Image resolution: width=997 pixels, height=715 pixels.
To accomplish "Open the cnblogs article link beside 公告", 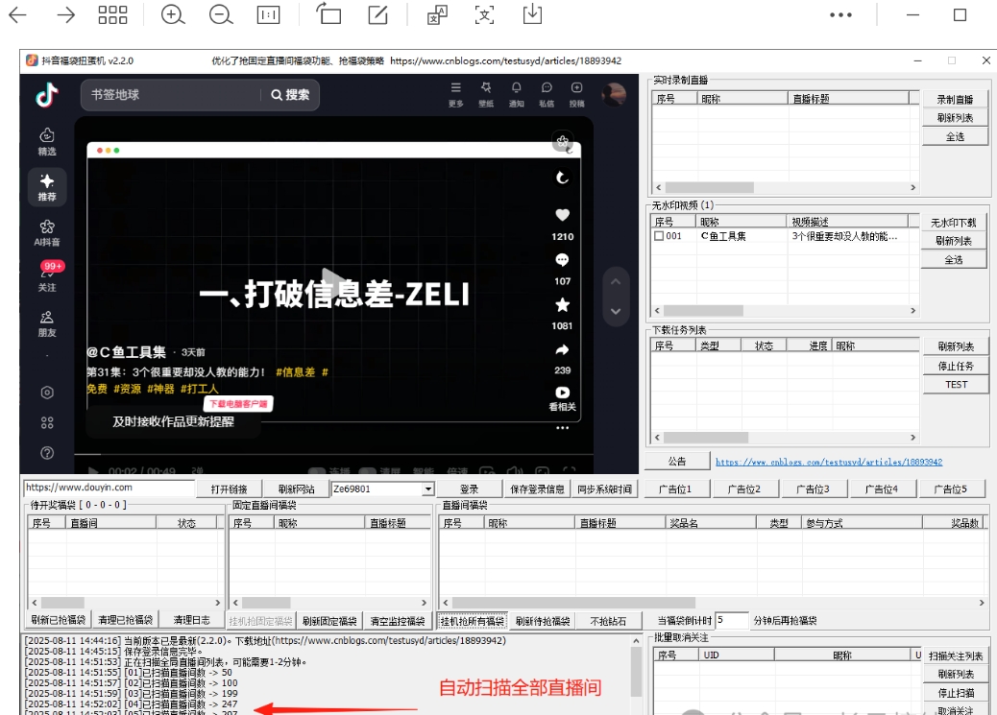I will click(829, 462).
